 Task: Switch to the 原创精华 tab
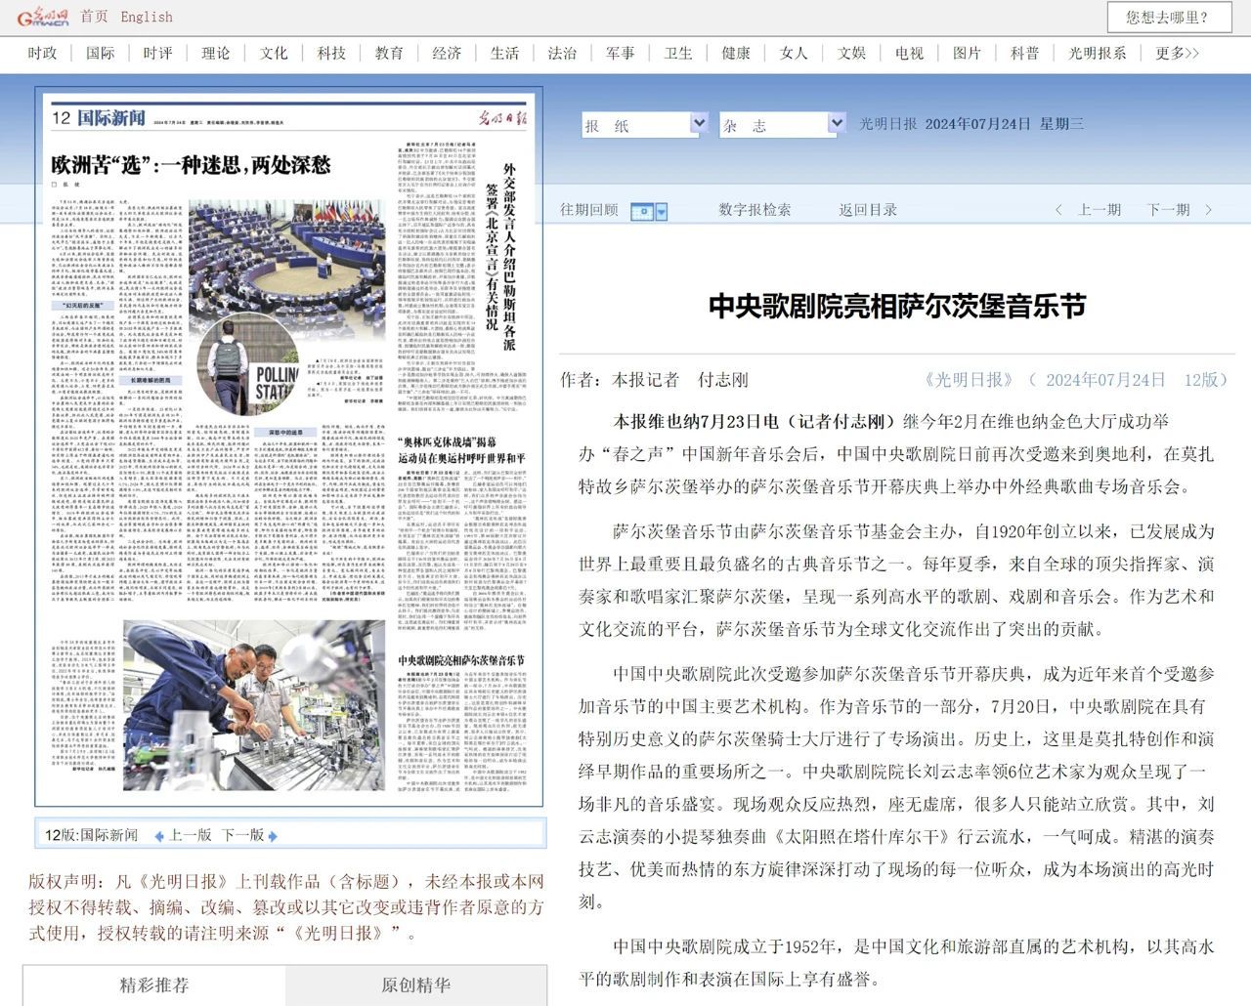tap(415, 985)
